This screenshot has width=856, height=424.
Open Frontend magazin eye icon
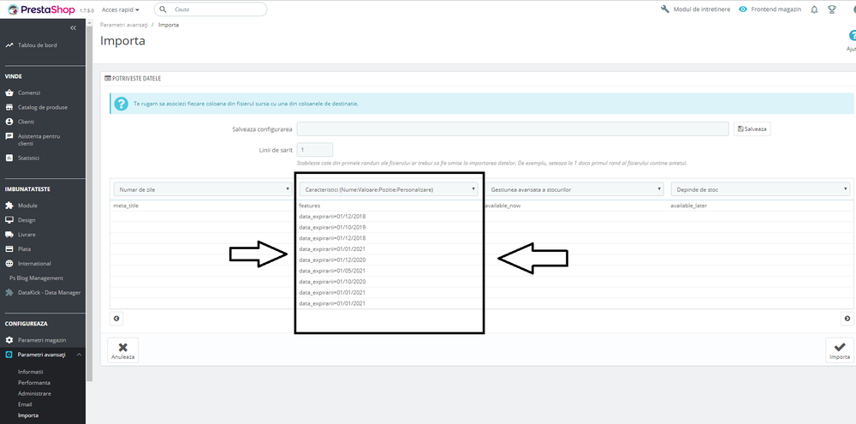pyautogui.click(x=743, y=9)
